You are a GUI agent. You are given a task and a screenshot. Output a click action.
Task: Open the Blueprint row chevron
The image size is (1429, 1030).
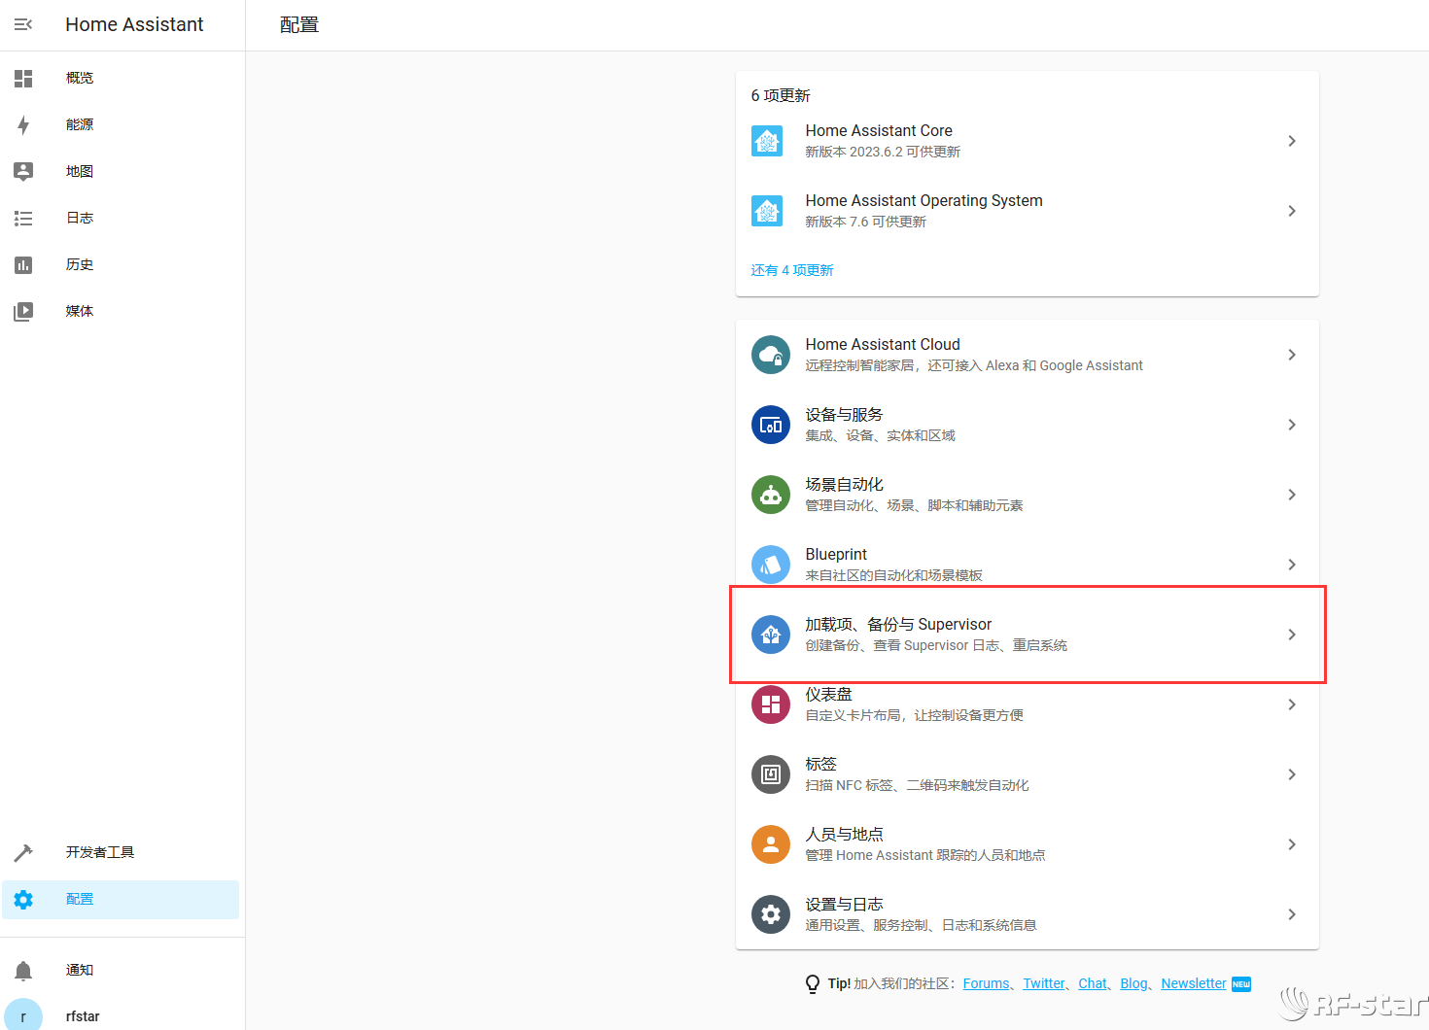coord(1292,565)
